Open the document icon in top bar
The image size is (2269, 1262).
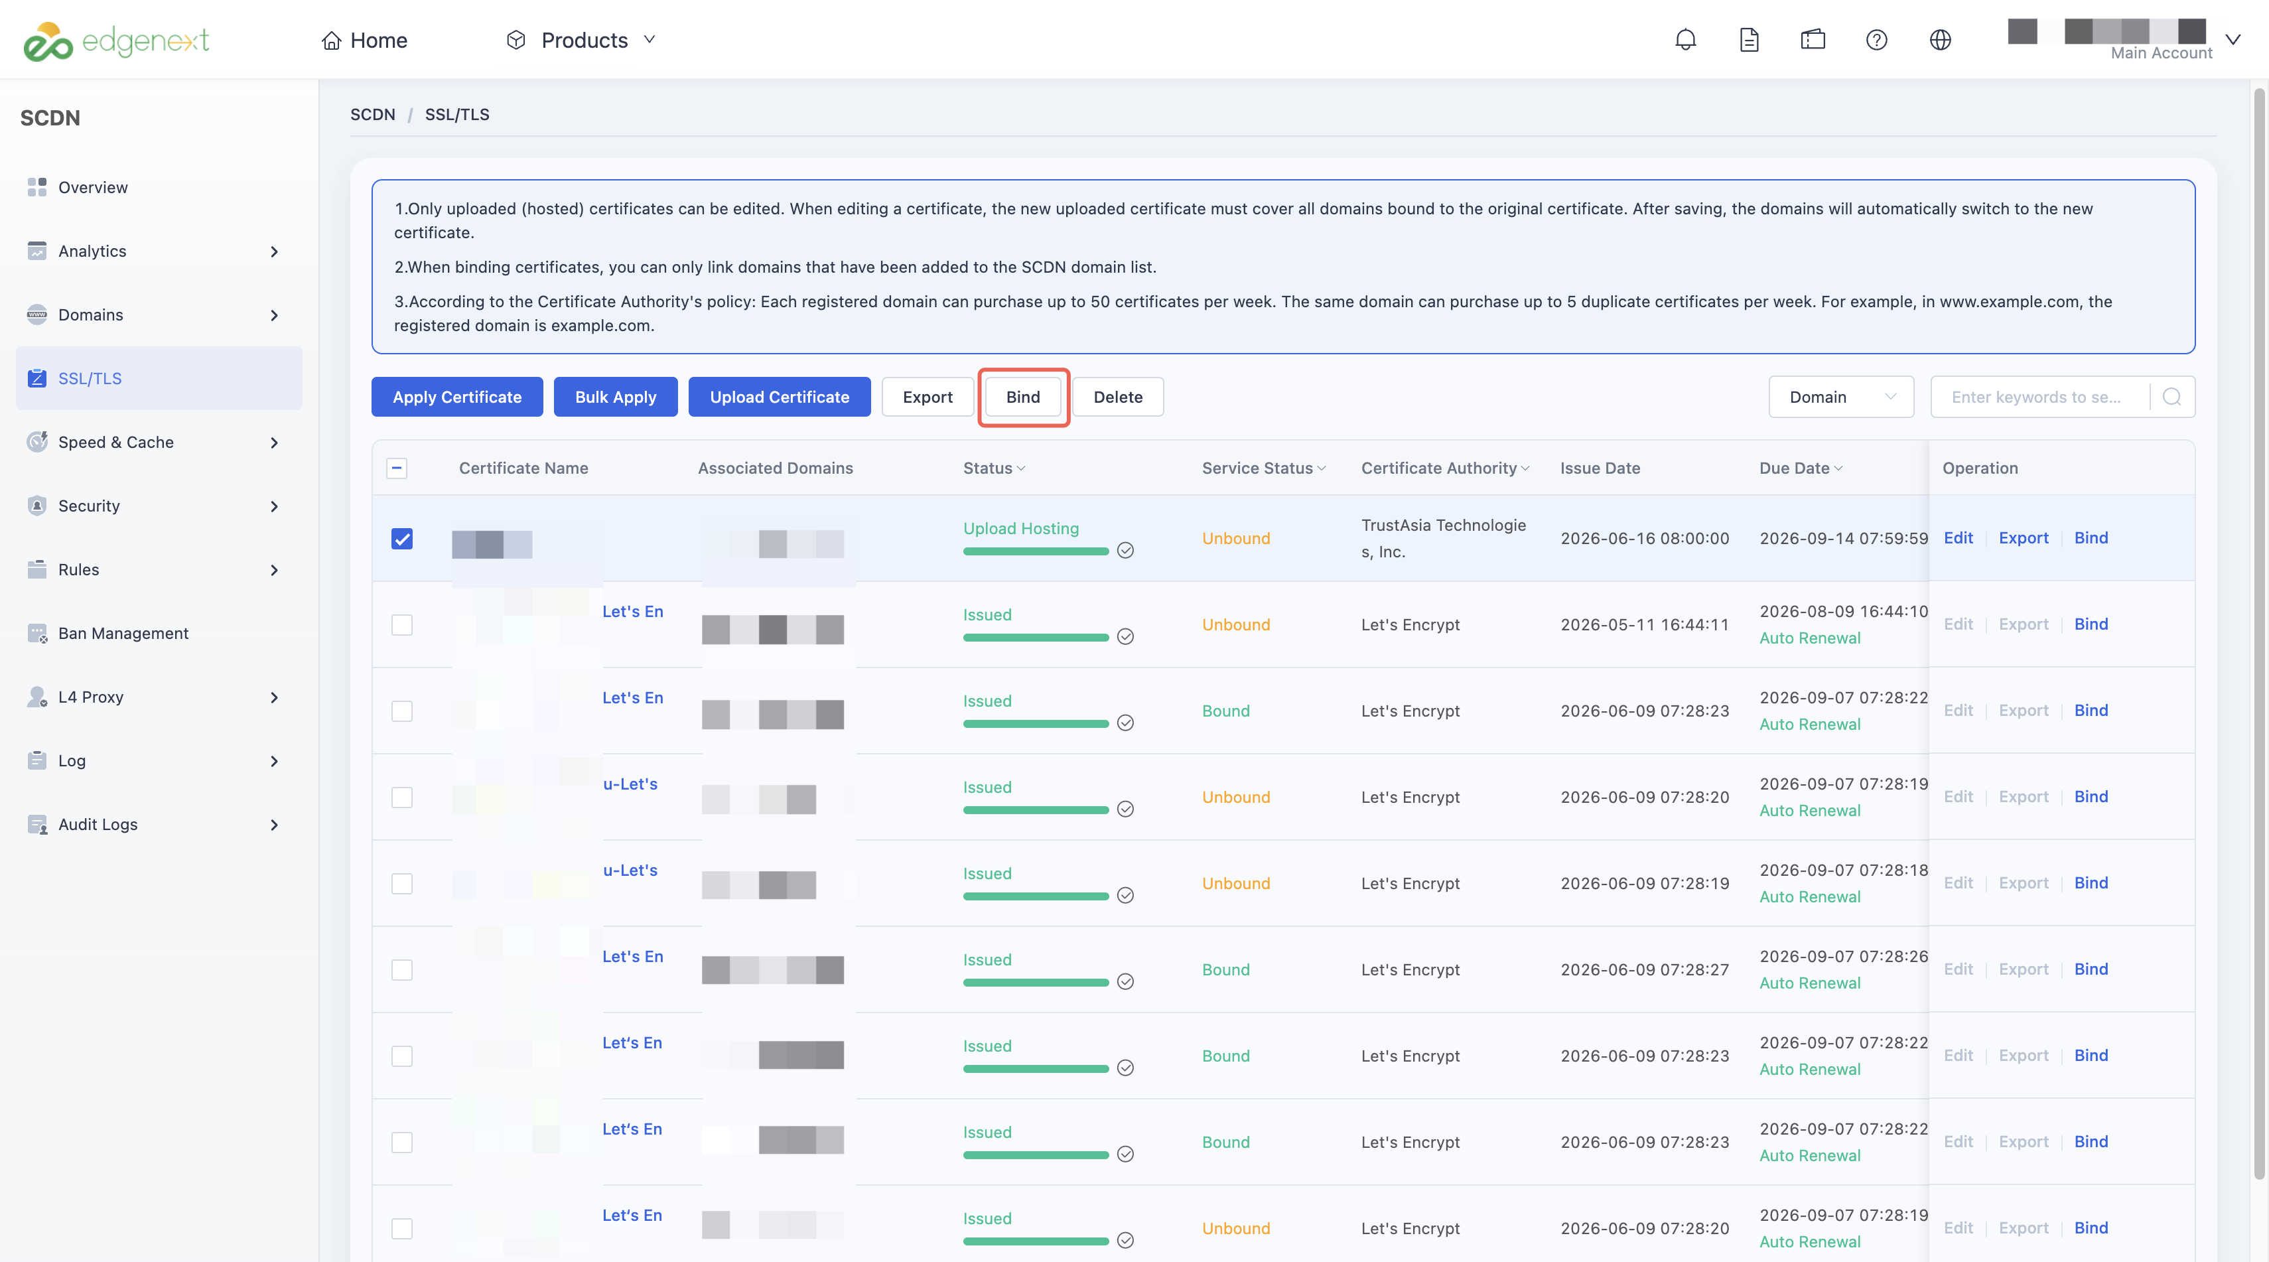1750,40
